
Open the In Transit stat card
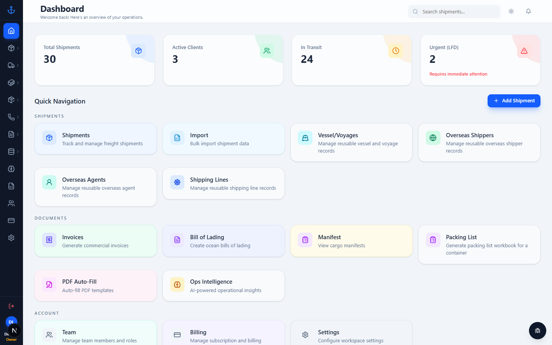coord(352,60)
